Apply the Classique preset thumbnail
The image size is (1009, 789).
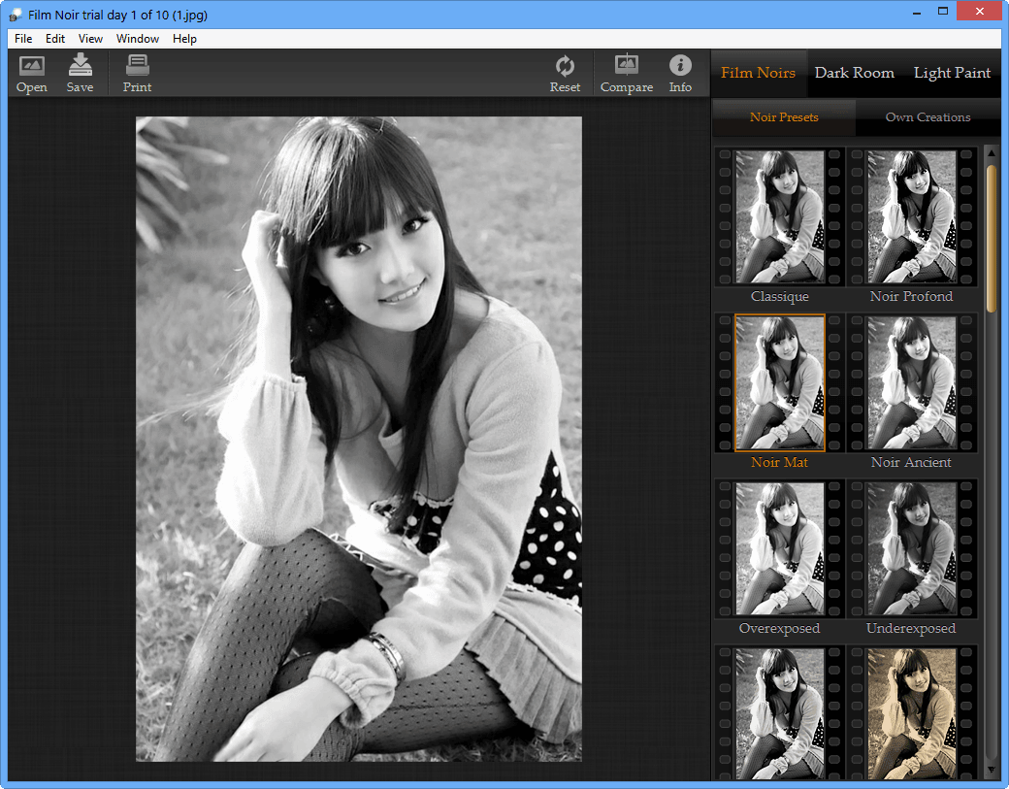(x=780, y=216)
